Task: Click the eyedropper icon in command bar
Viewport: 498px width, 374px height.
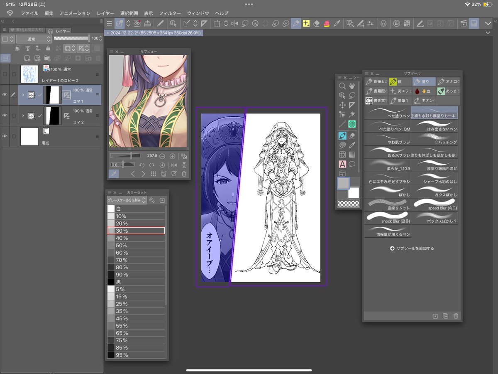Action: point(337,24)
